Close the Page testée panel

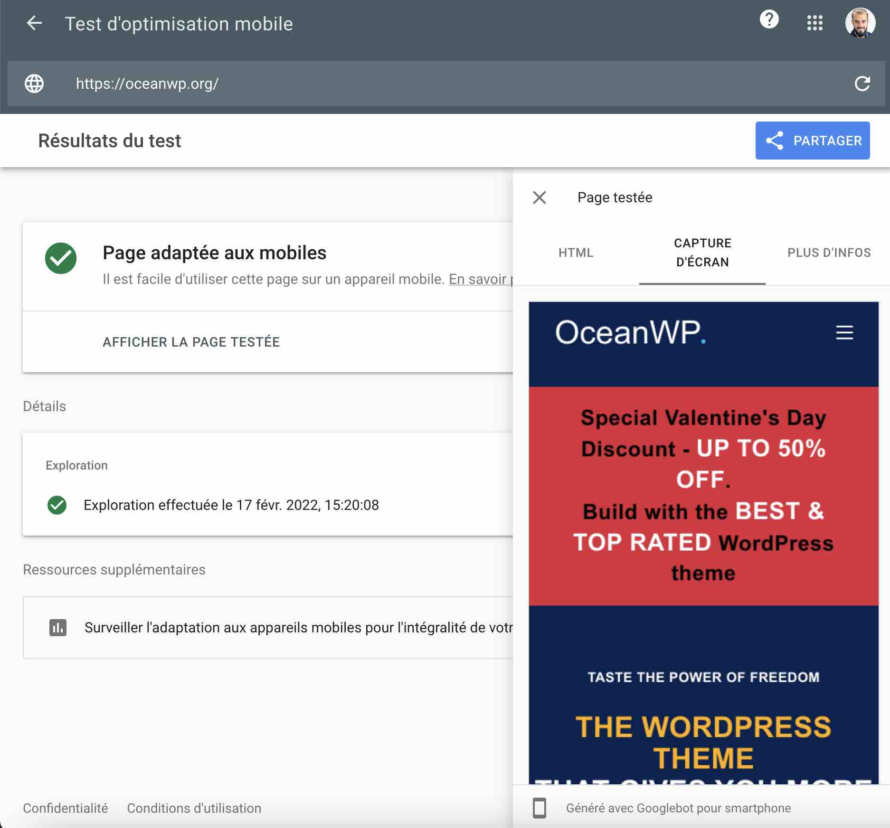tap(540, 198)
